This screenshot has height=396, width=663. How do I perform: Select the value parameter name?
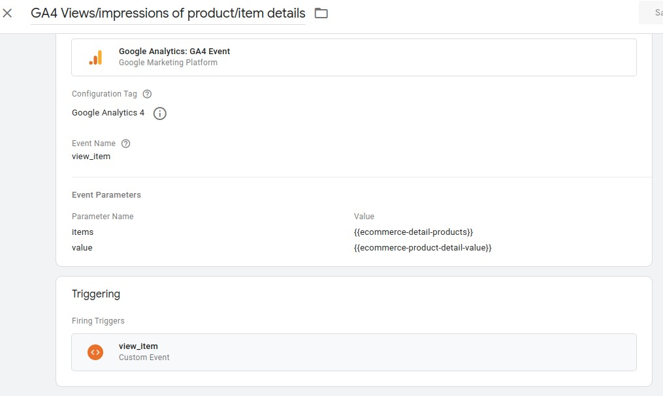[x=82, y=248]
